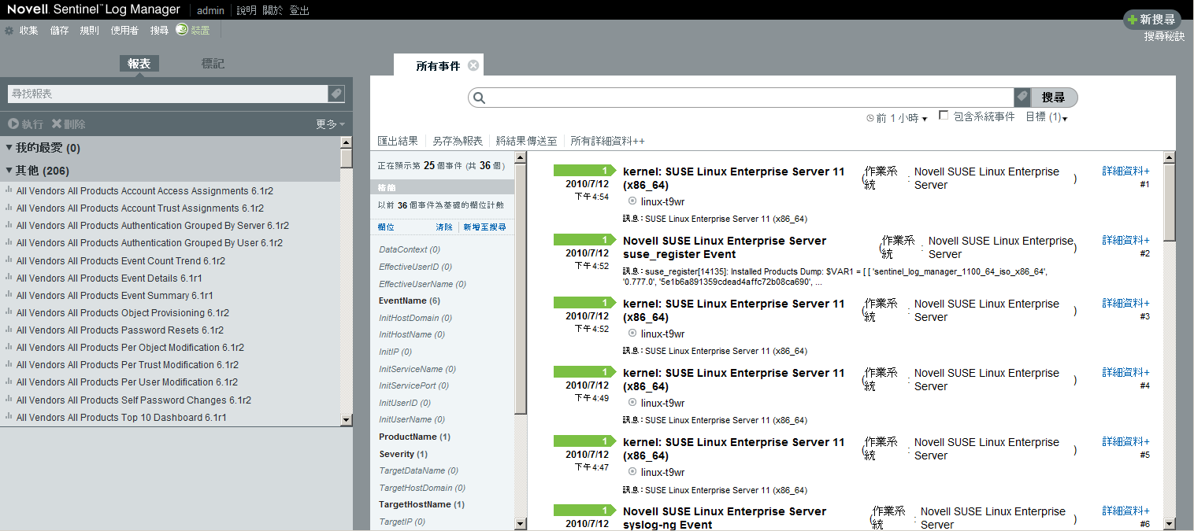This screenshot has height=531, width=1194.
Task: Click the 執行 play icon
Action: click(x=13, y=124)
